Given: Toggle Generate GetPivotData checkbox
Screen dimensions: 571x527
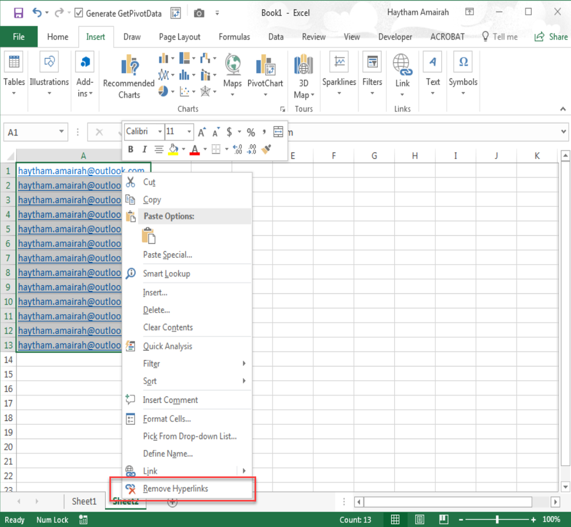Looking at the screenshot, I should click(78, 13).
